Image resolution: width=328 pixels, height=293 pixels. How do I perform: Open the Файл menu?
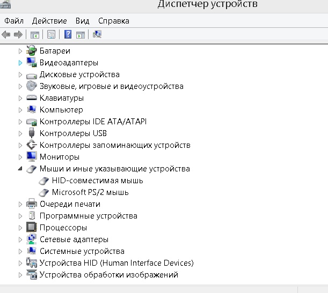[x=14, y=21]
